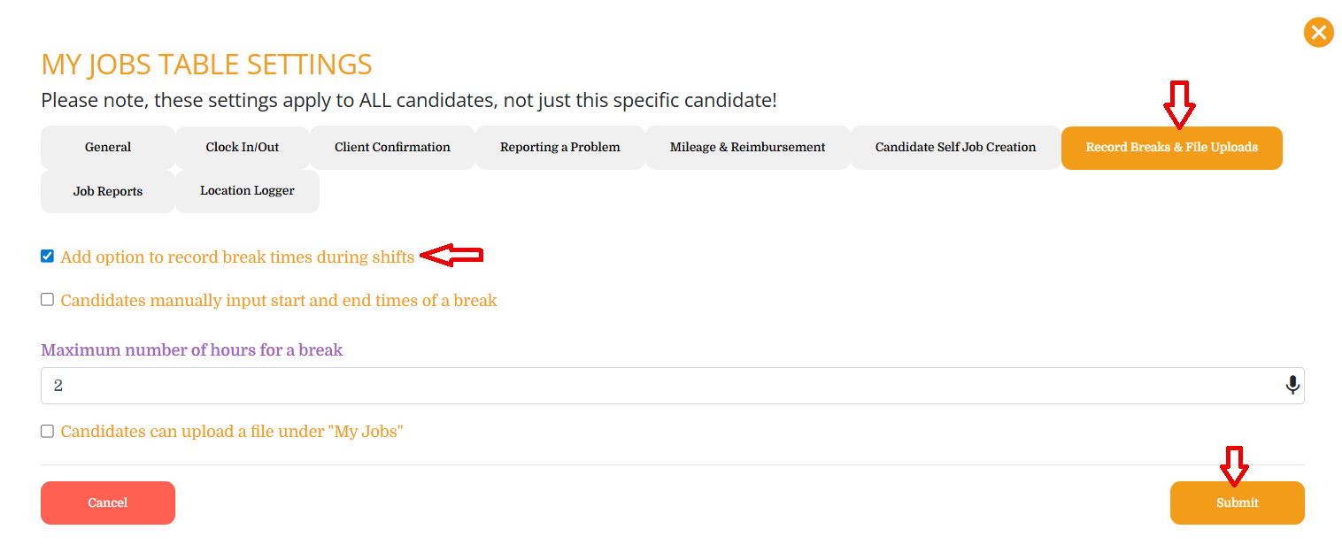
Task: Open the General tab
Action: pyautogui.click(x=108, y=148)
